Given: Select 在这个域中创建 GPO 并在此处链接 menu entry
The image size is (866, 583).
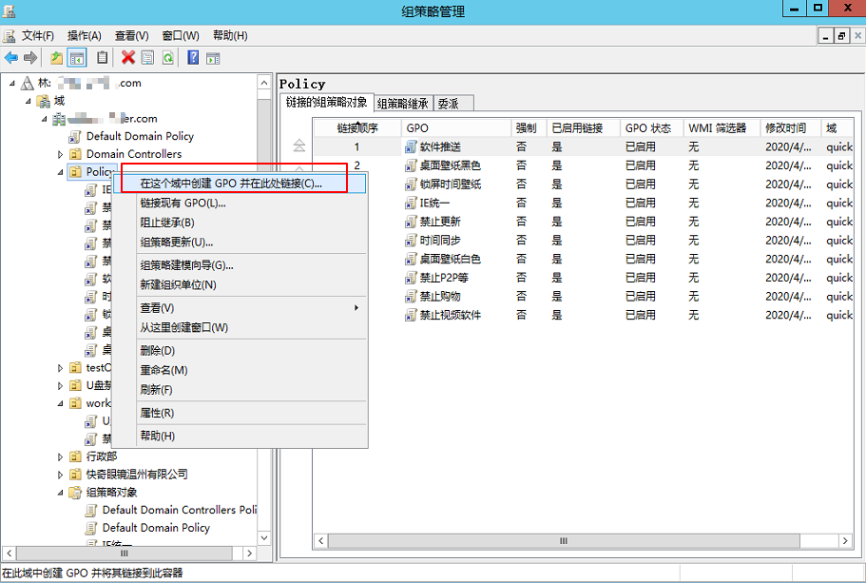Looking at the screenshot, I should [x=231, y=184].
